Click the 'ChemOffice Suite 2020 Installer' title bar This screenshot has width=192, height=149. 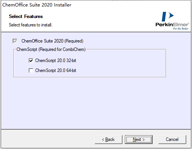pyautogui.click(x=37, y=5)
